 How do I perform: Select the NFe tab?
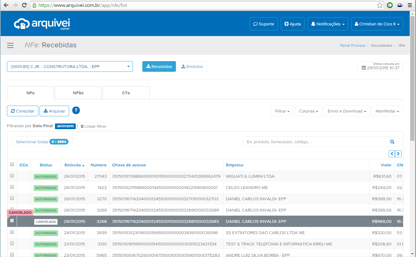30,93
